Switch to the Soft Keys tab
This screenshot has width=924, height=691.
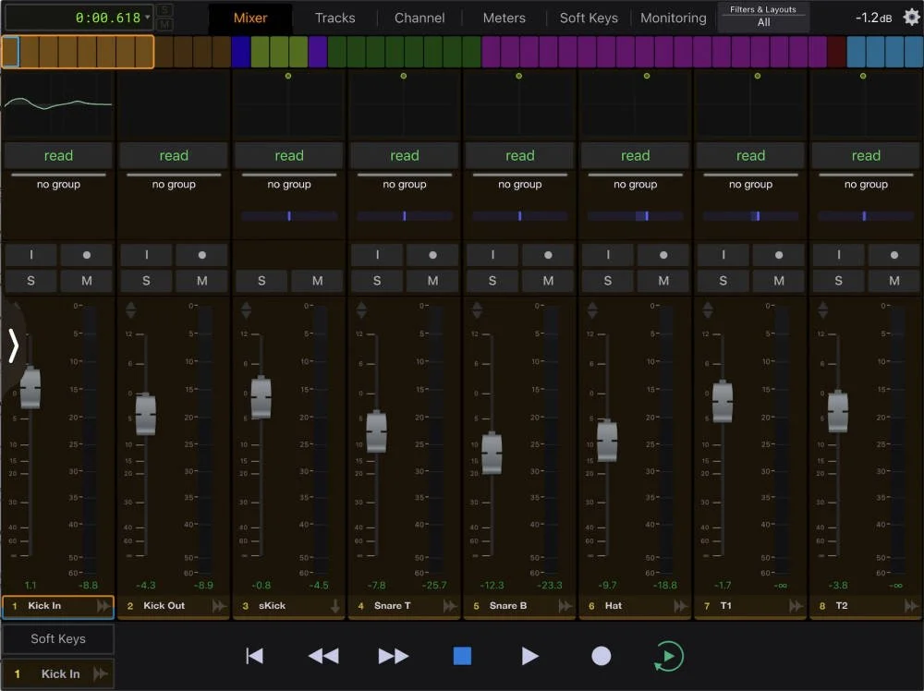pyautogui.click(x=589, y=18)
